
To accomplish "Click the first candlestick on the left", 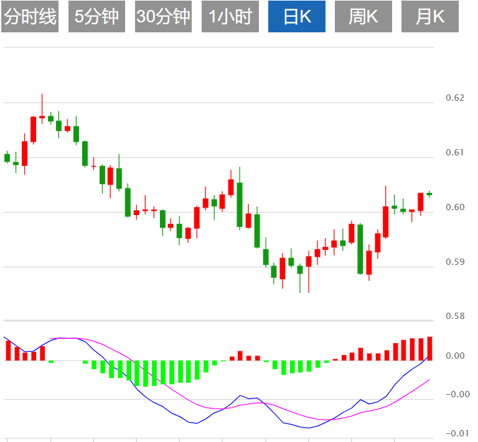I will click(x=7, y=158).
